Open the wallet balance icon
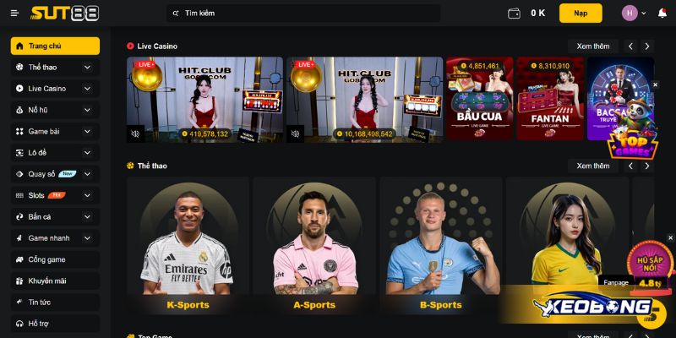 (x=514, y=14)
